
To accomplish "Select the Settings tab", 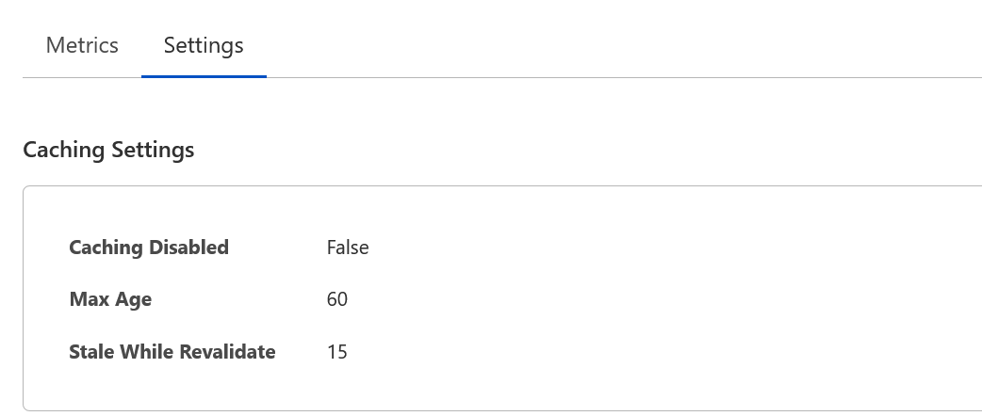I will (x=204, y=45).
